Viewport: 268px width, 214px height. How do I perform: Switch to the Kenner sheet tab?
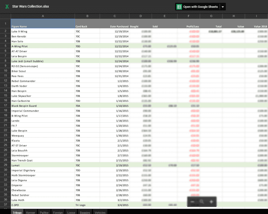(31, 212)
